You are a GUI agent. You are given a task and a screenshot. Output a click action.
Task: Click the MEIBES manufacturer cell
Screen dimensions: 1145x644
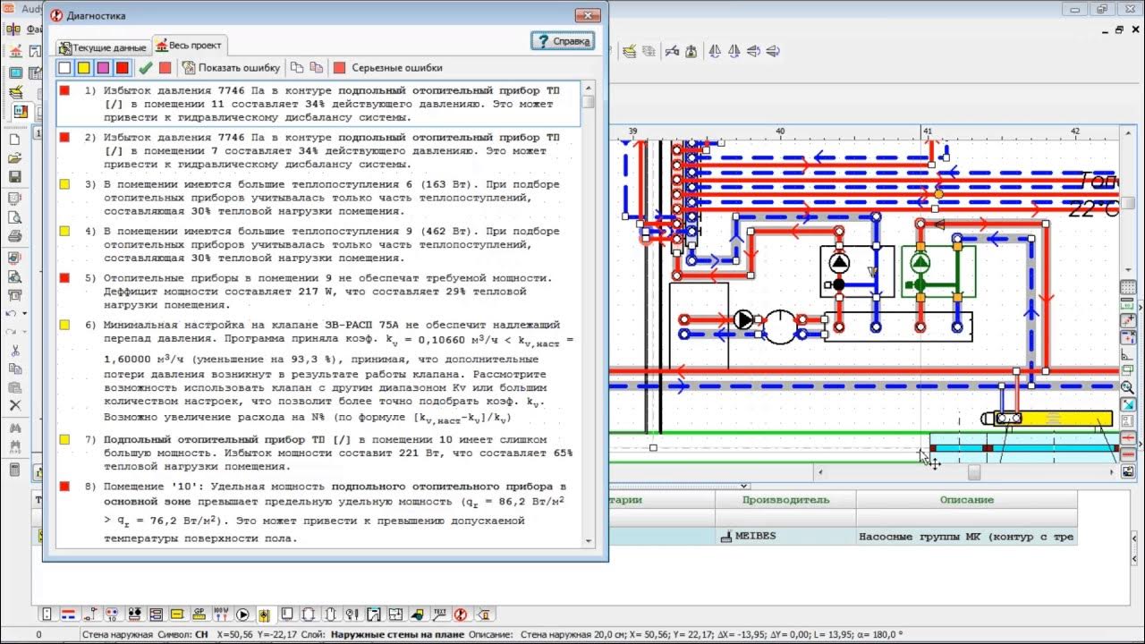(x=785, y=537)
